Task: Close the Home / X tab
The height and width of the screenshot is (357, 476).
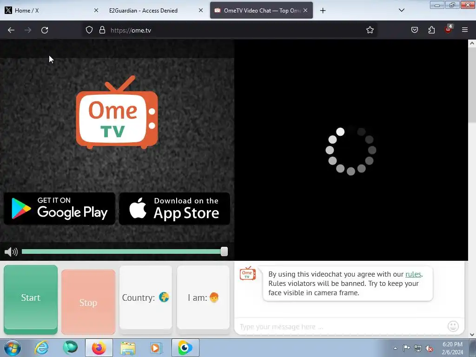Action: [96, 10]
